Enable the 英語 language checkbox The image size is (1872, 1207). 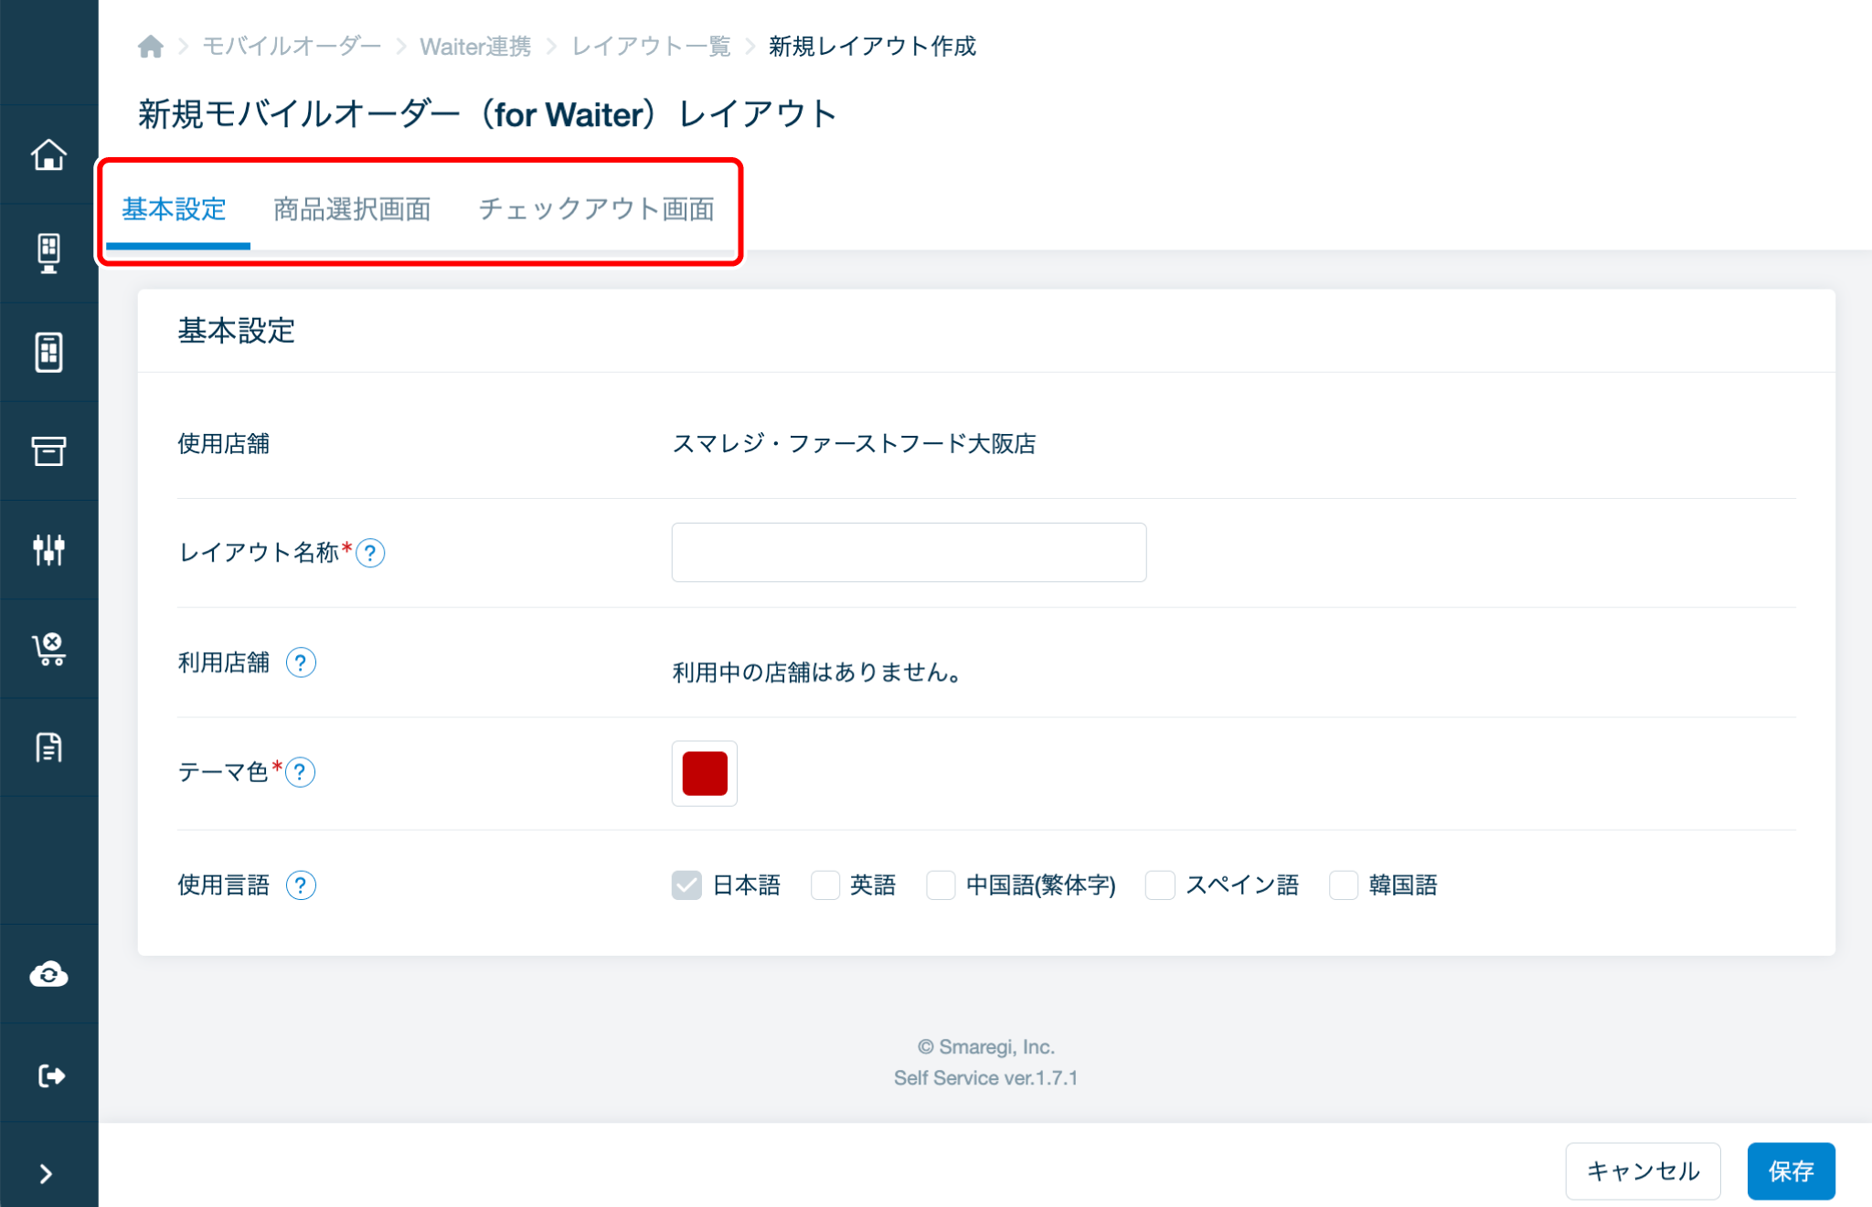[x=825, y=884]
